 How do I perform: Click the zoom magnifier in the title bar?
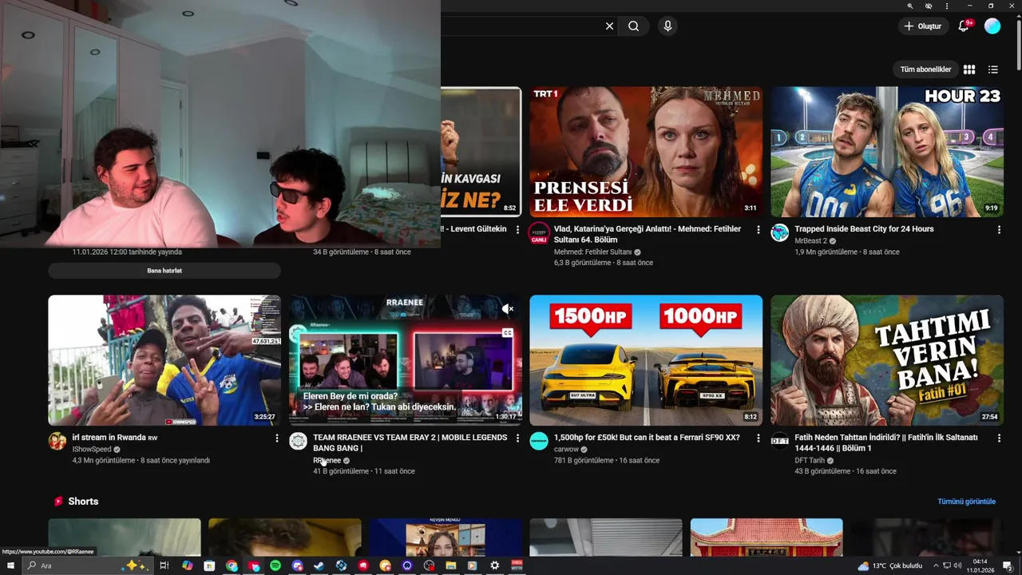tap(909, 6)
